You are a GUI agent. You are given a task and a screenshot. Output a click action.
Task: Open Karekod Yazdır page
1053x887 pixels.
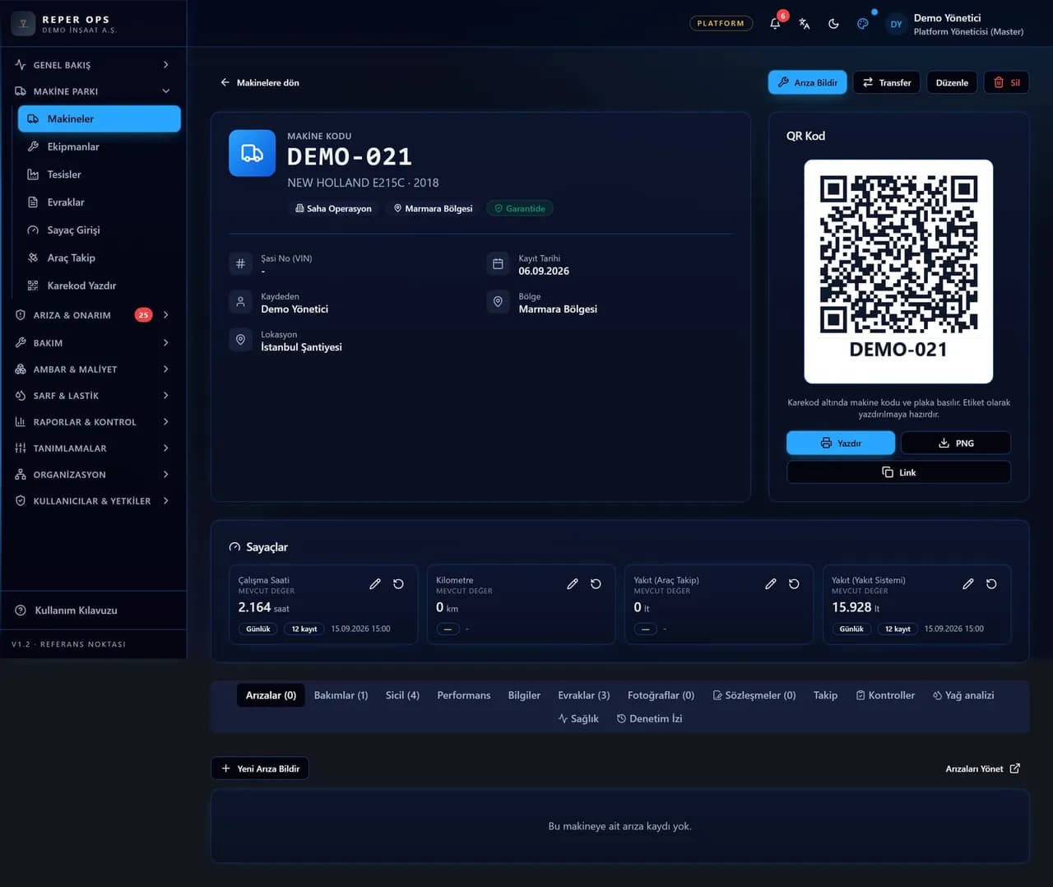pos(100,286)
